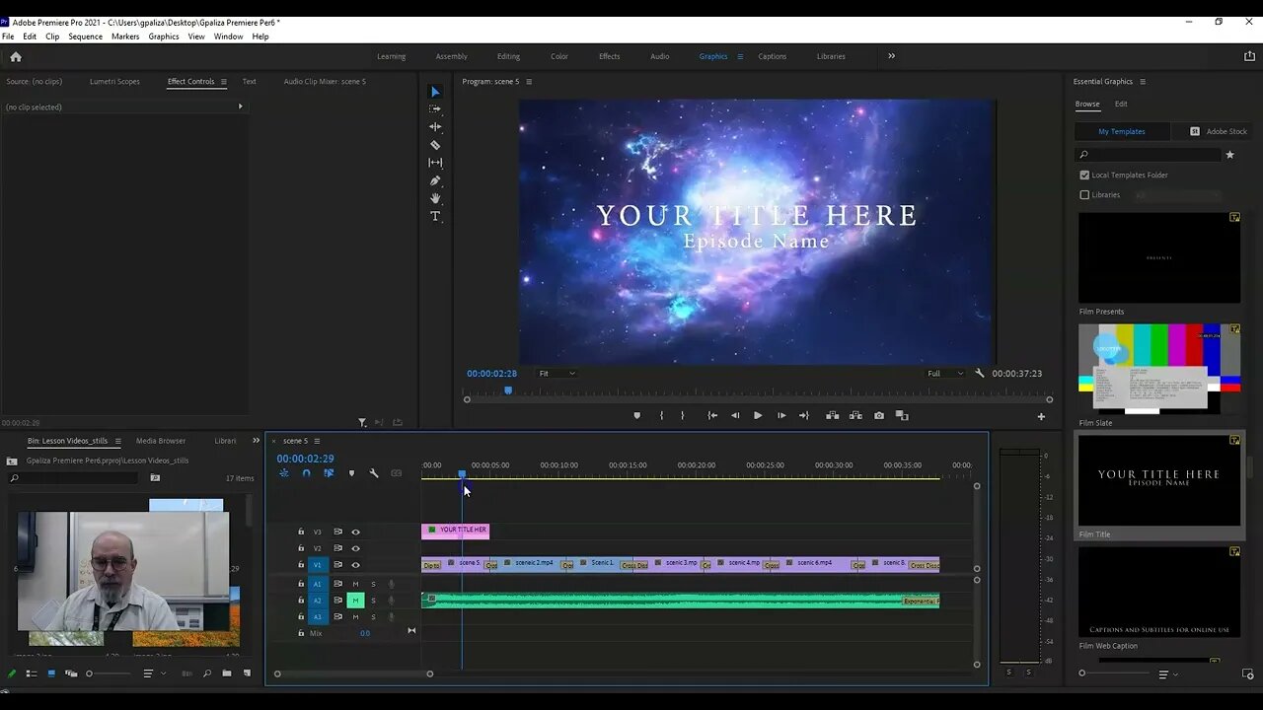1263x710 pixels.
Task: Open the Button Editor plus icon
Action: [x=1041, y=416]
